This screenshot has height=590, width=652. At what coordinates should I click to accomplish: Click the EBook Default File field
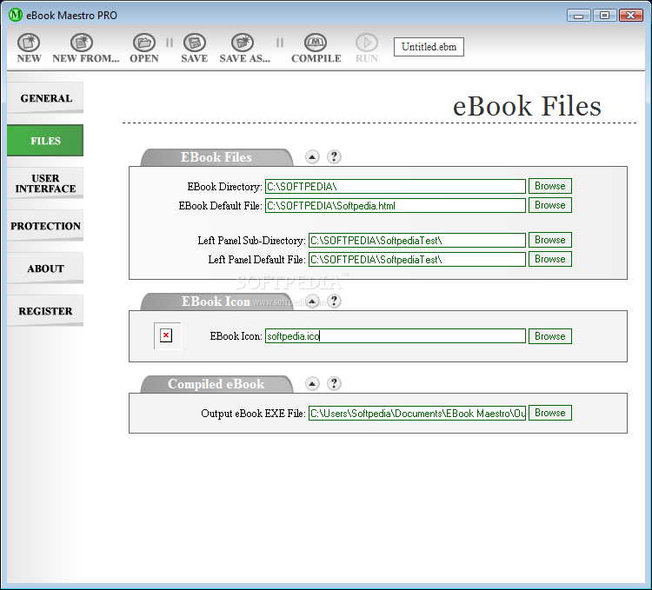396,205
